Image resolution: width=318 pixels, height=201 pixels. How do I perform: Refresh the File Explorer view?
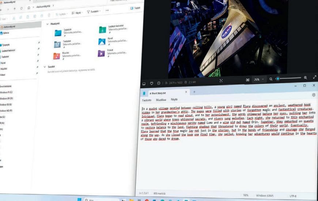(x=22, y=8)
